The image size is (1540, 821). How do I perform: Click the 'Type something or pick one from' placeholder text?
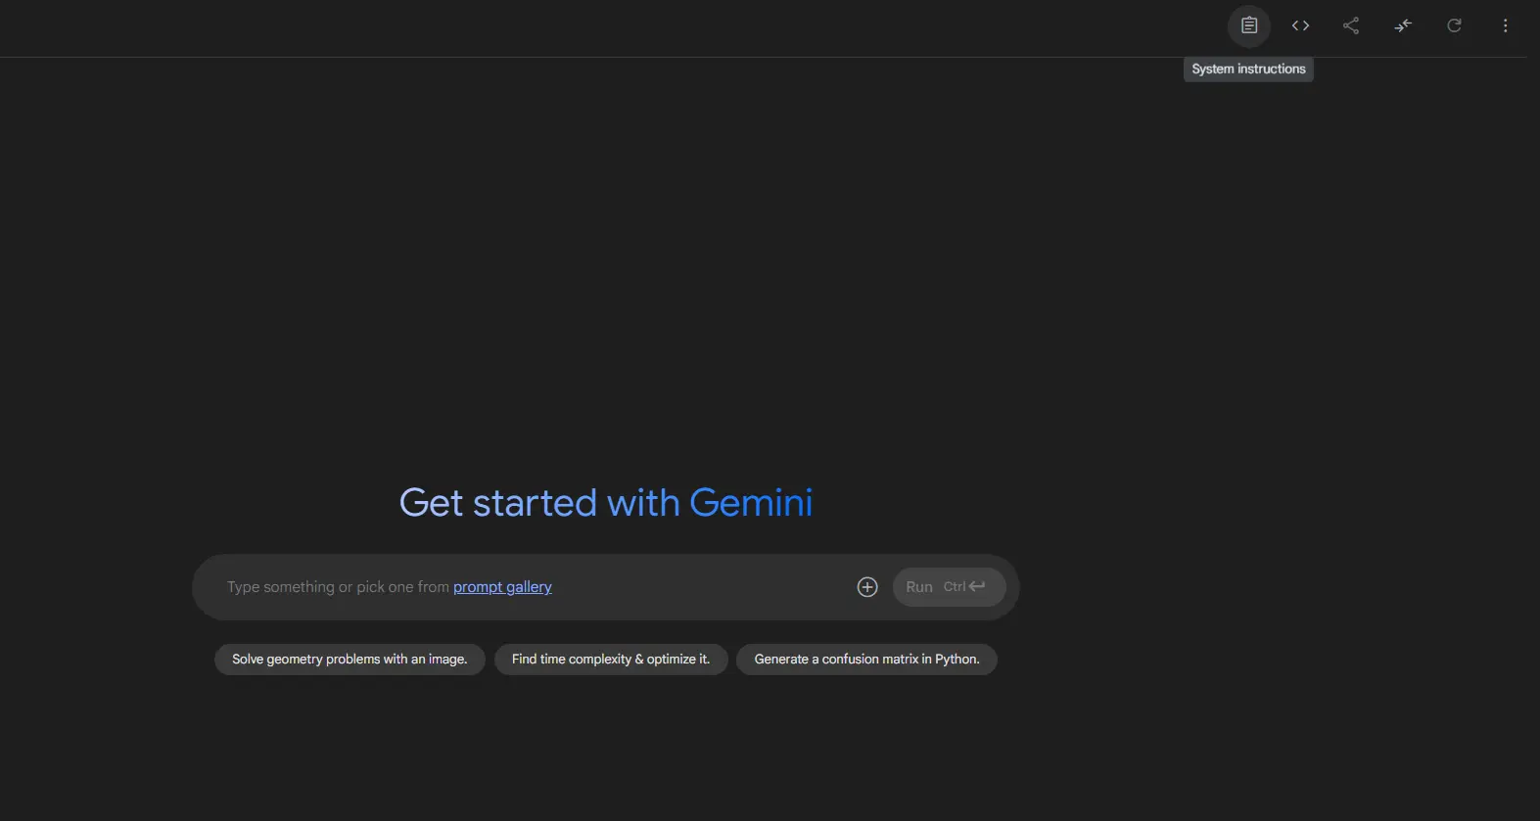tap(338, 587)
